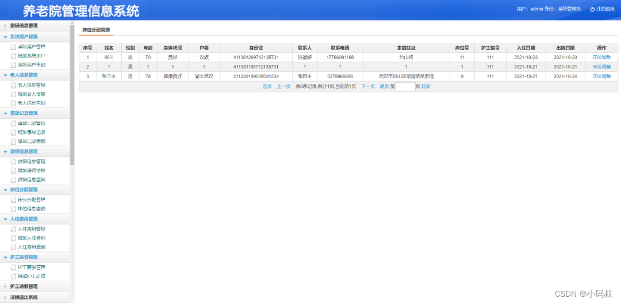621x303 pixels.
Task: Click the 用户：admin header text
Action: coord(530,9)
